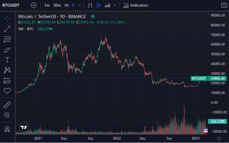229x143 pixels.
Task: Toggle the magnet snap mode
Action: pos(7,129)
